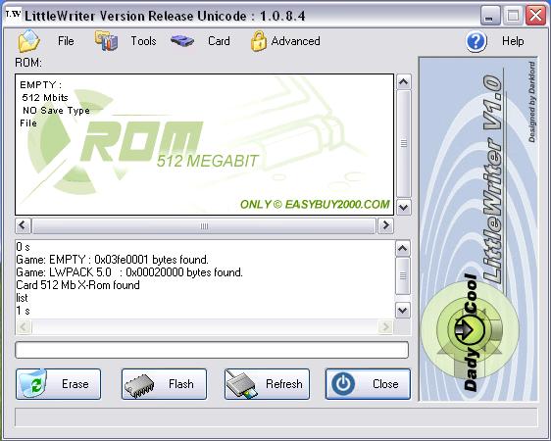Open the File menu
The height and width of the screenshot is (441, 551).
tap(66, 41)
